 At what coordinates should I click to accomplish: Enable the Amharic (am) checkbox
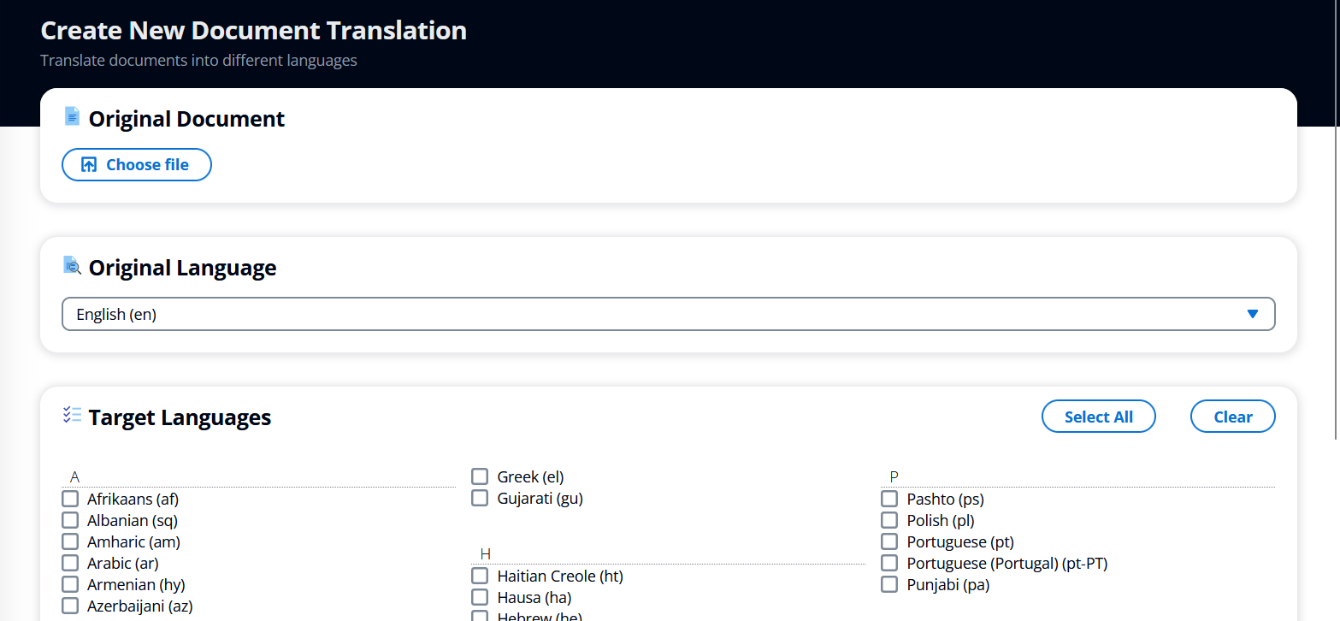click(x=70, y=541)
